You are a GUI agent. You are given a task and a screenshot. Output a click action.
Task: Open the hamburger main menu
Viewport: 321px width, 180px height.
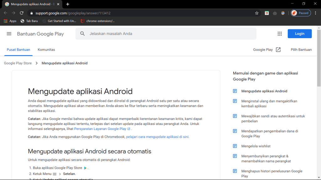click(x=9, y=34)
